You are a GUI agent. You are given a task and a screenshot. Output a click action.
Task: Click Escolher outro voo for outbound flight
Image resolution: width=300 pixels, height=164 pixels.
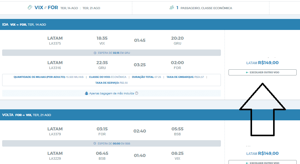[x=262, y=72]
